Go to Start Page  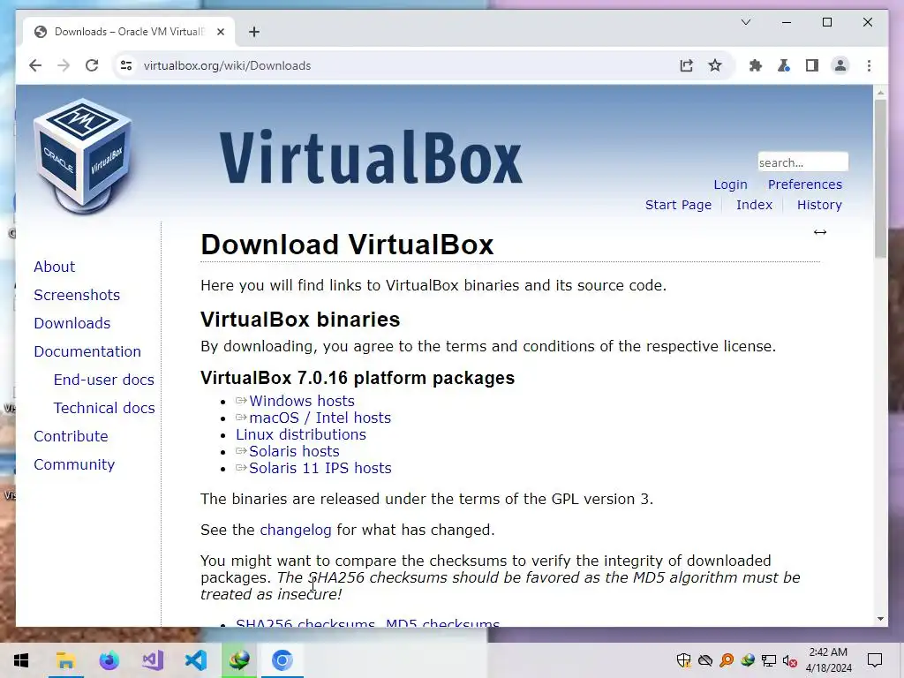pos(678,205)
